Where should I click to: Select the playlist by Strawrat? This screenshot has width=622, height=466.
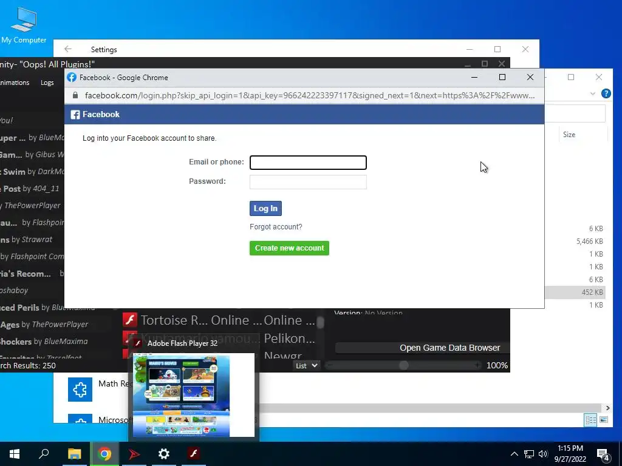point(27,239)
